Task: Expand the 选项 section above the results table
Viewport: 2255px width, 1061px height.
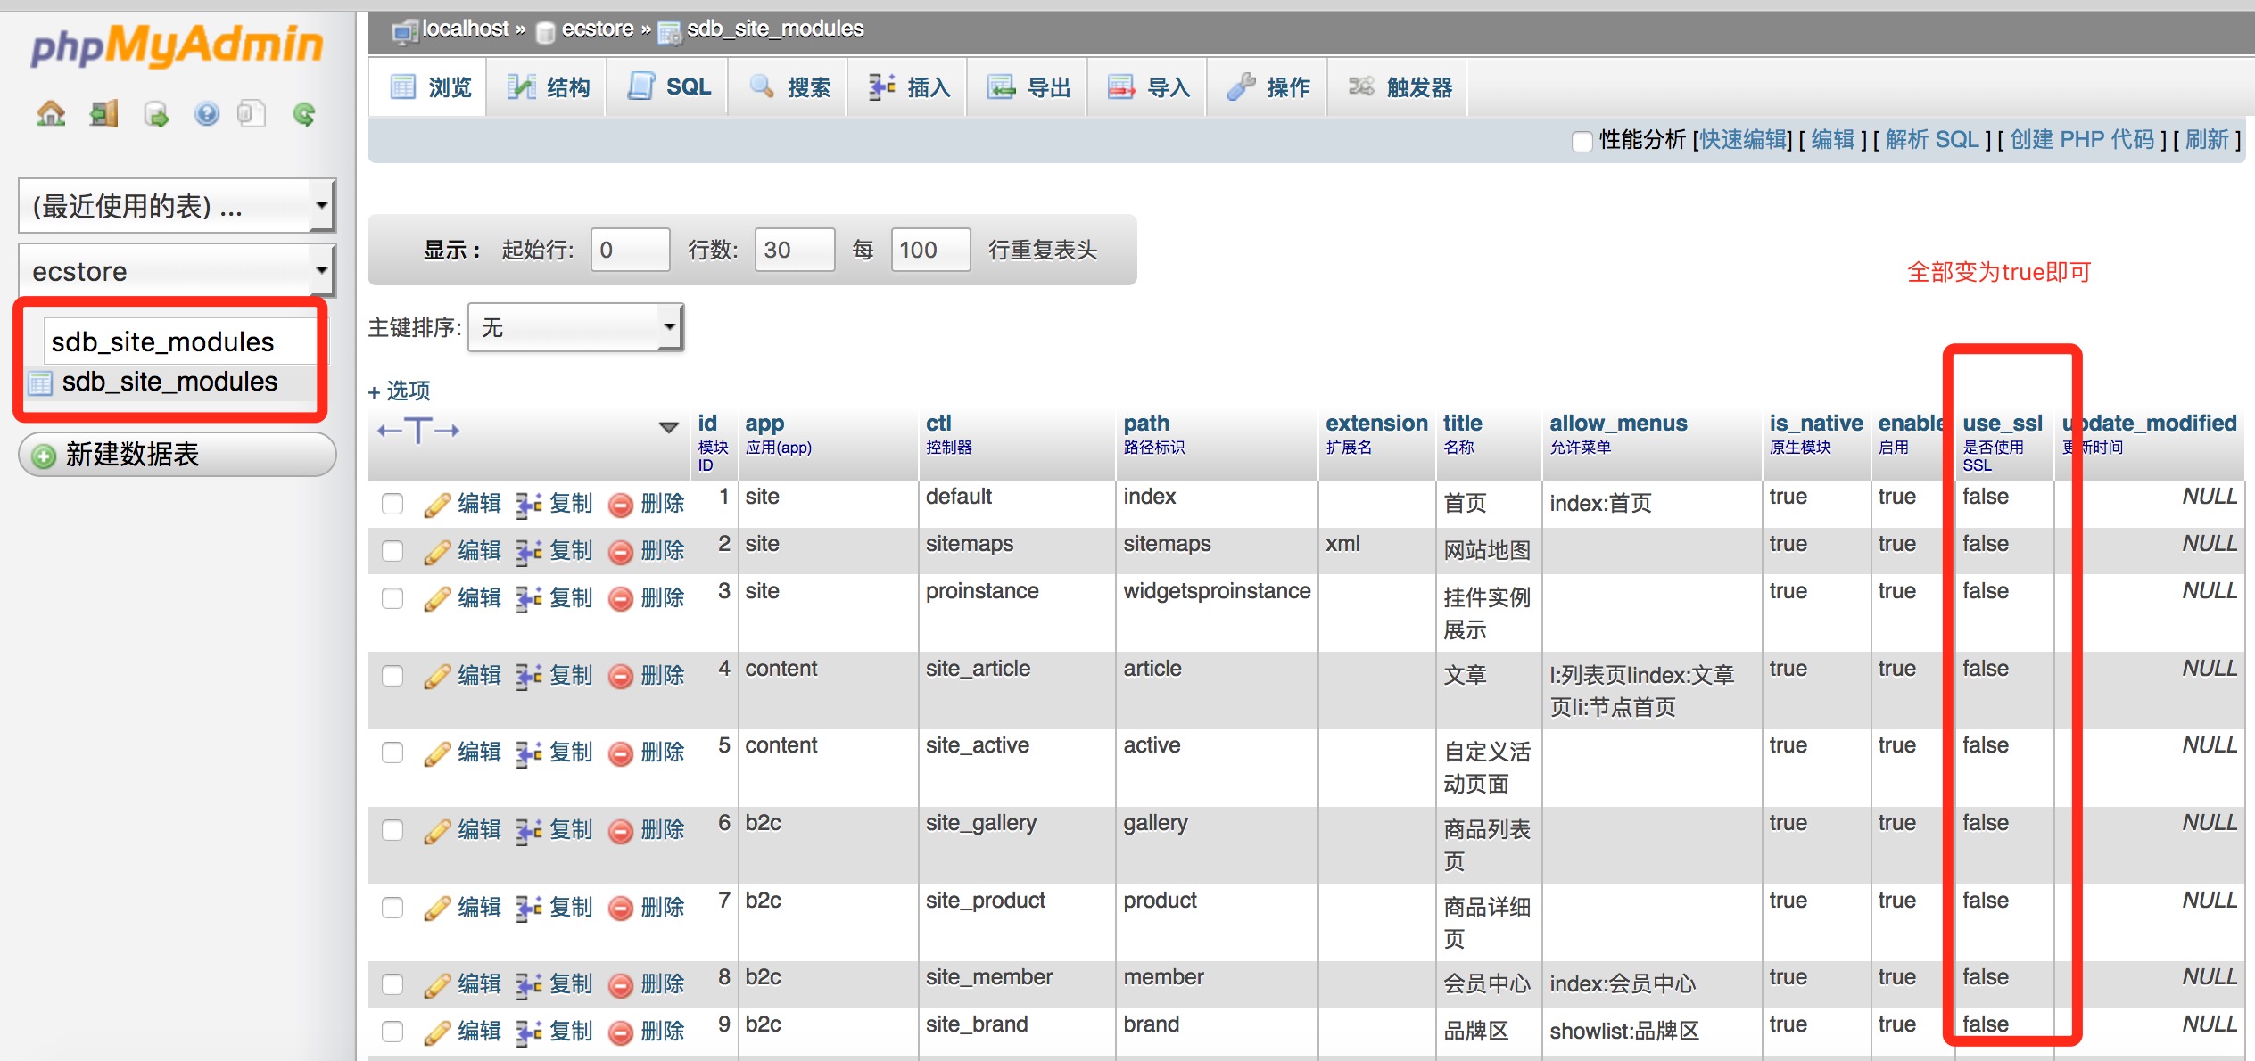Action: [x=399, y=391]
